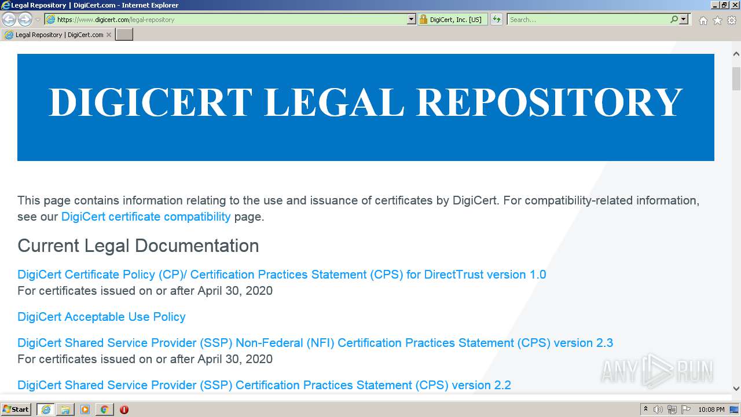
Task: Click the page IE icon in address bar
Action: [x=50, y=20]
